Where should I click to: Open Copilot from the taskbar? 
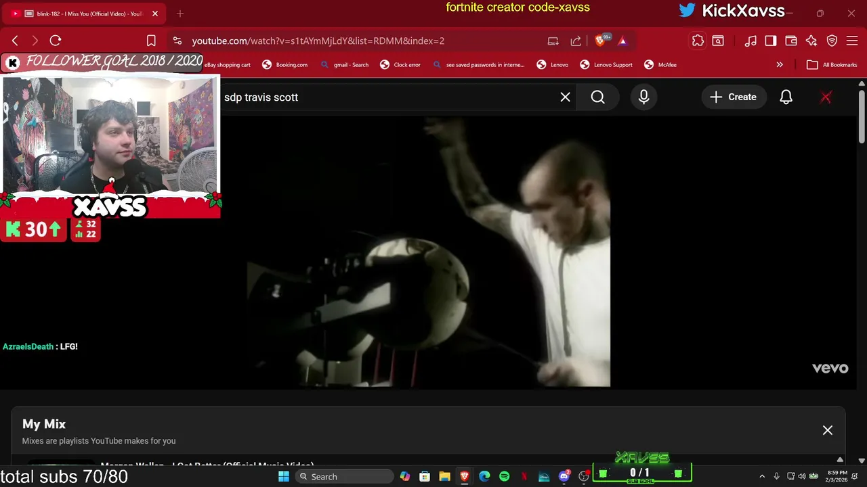[404, 477]
